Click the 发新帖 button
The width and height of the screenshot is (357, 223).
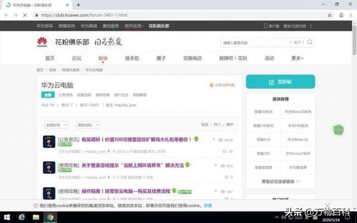(x=281, y=82)
